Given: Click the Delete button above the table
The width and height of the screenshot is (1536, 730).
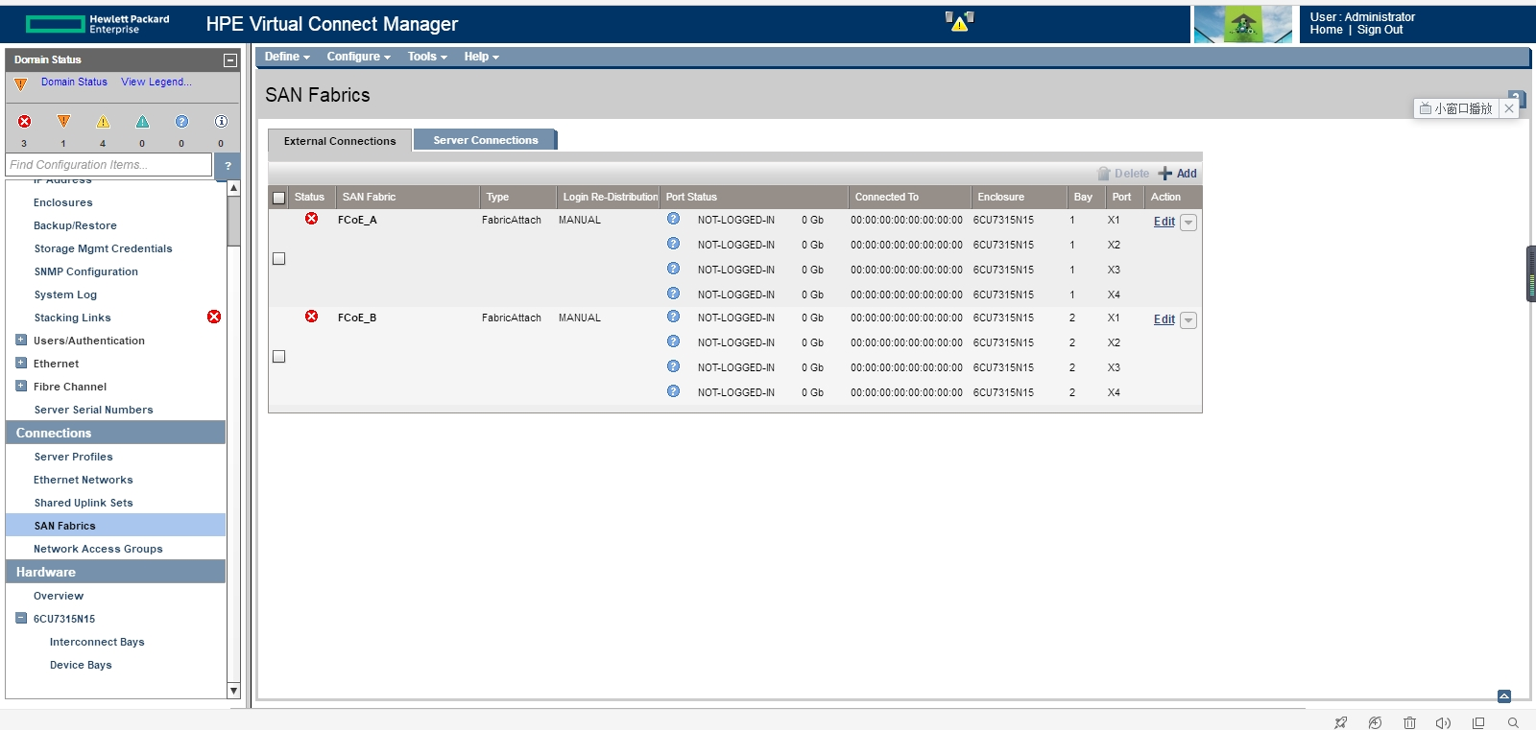Looking at the screenshot, I should coord(1123,174).
